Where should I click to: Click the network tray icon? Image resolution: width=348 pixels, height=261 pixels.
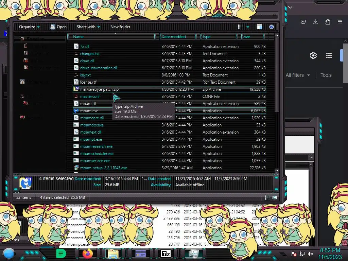pos(302,254)
